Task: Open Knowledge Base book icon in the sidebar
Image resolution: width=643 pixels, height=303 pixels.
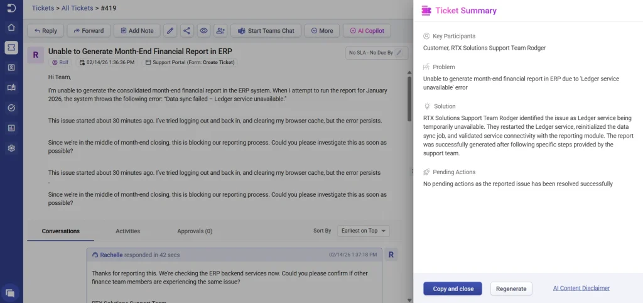Action: (11, 87)
